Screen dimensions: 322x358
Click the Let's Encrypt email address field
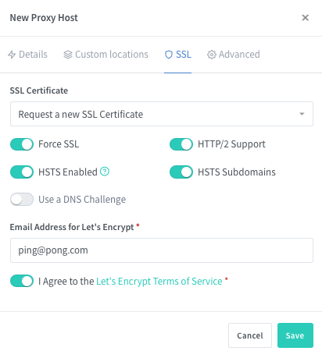162,250
